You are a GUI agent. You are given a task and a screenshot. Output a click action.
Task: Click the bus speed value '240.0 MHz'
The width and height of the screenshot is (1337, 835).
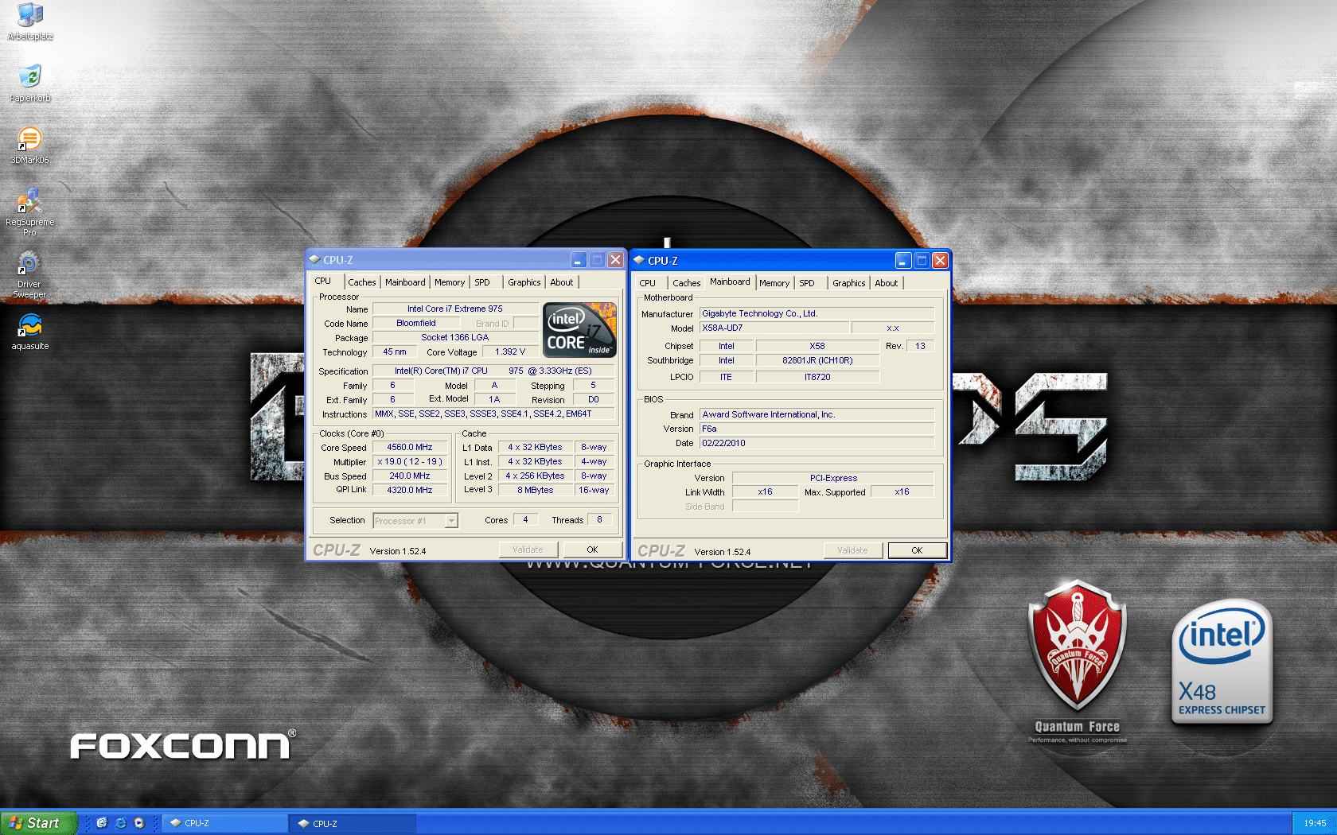pos(410,476)
